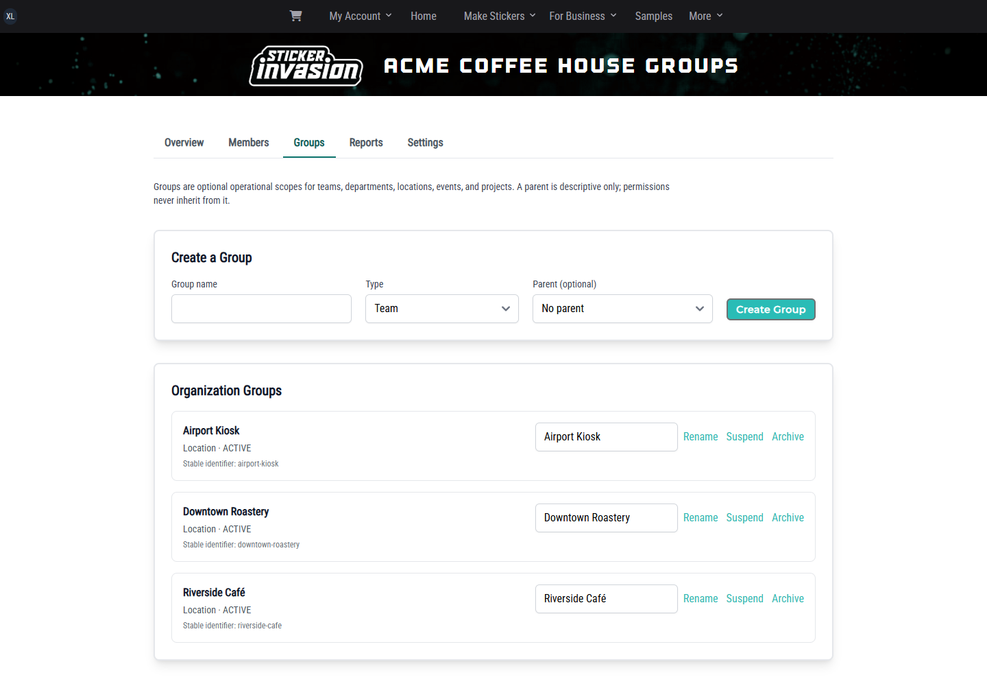The width and height of the screenshot is (987, 686).
Task: Click the XL avatar badge
Action: click(x=10, y=16)
